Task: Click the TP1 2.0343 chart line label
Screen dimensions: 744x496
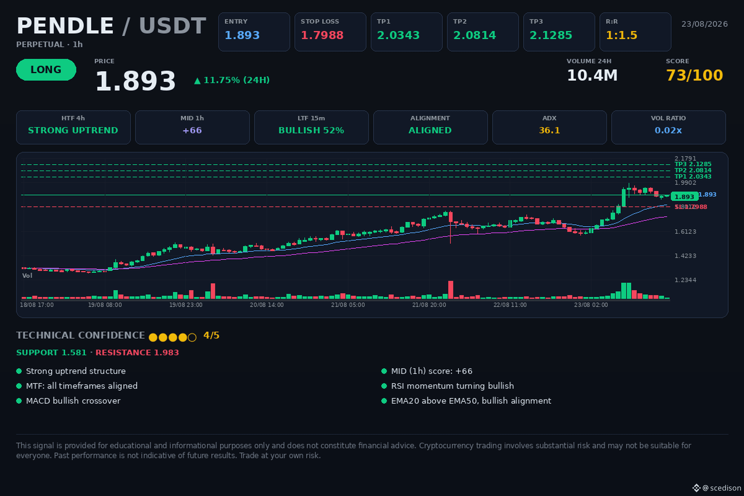Action: tap(693, 176)
